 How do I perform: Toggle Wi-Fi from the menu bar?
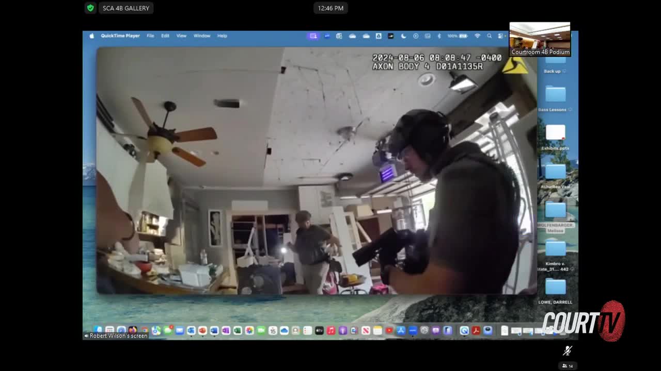[x=477, y=36]
